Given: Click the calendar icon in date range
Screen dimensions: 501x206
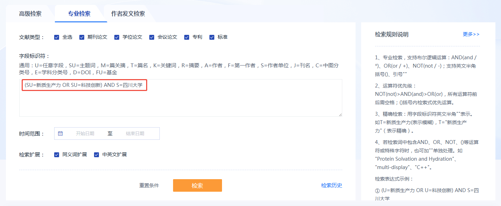Looking at the screenshot, I should tap(60, 133).
